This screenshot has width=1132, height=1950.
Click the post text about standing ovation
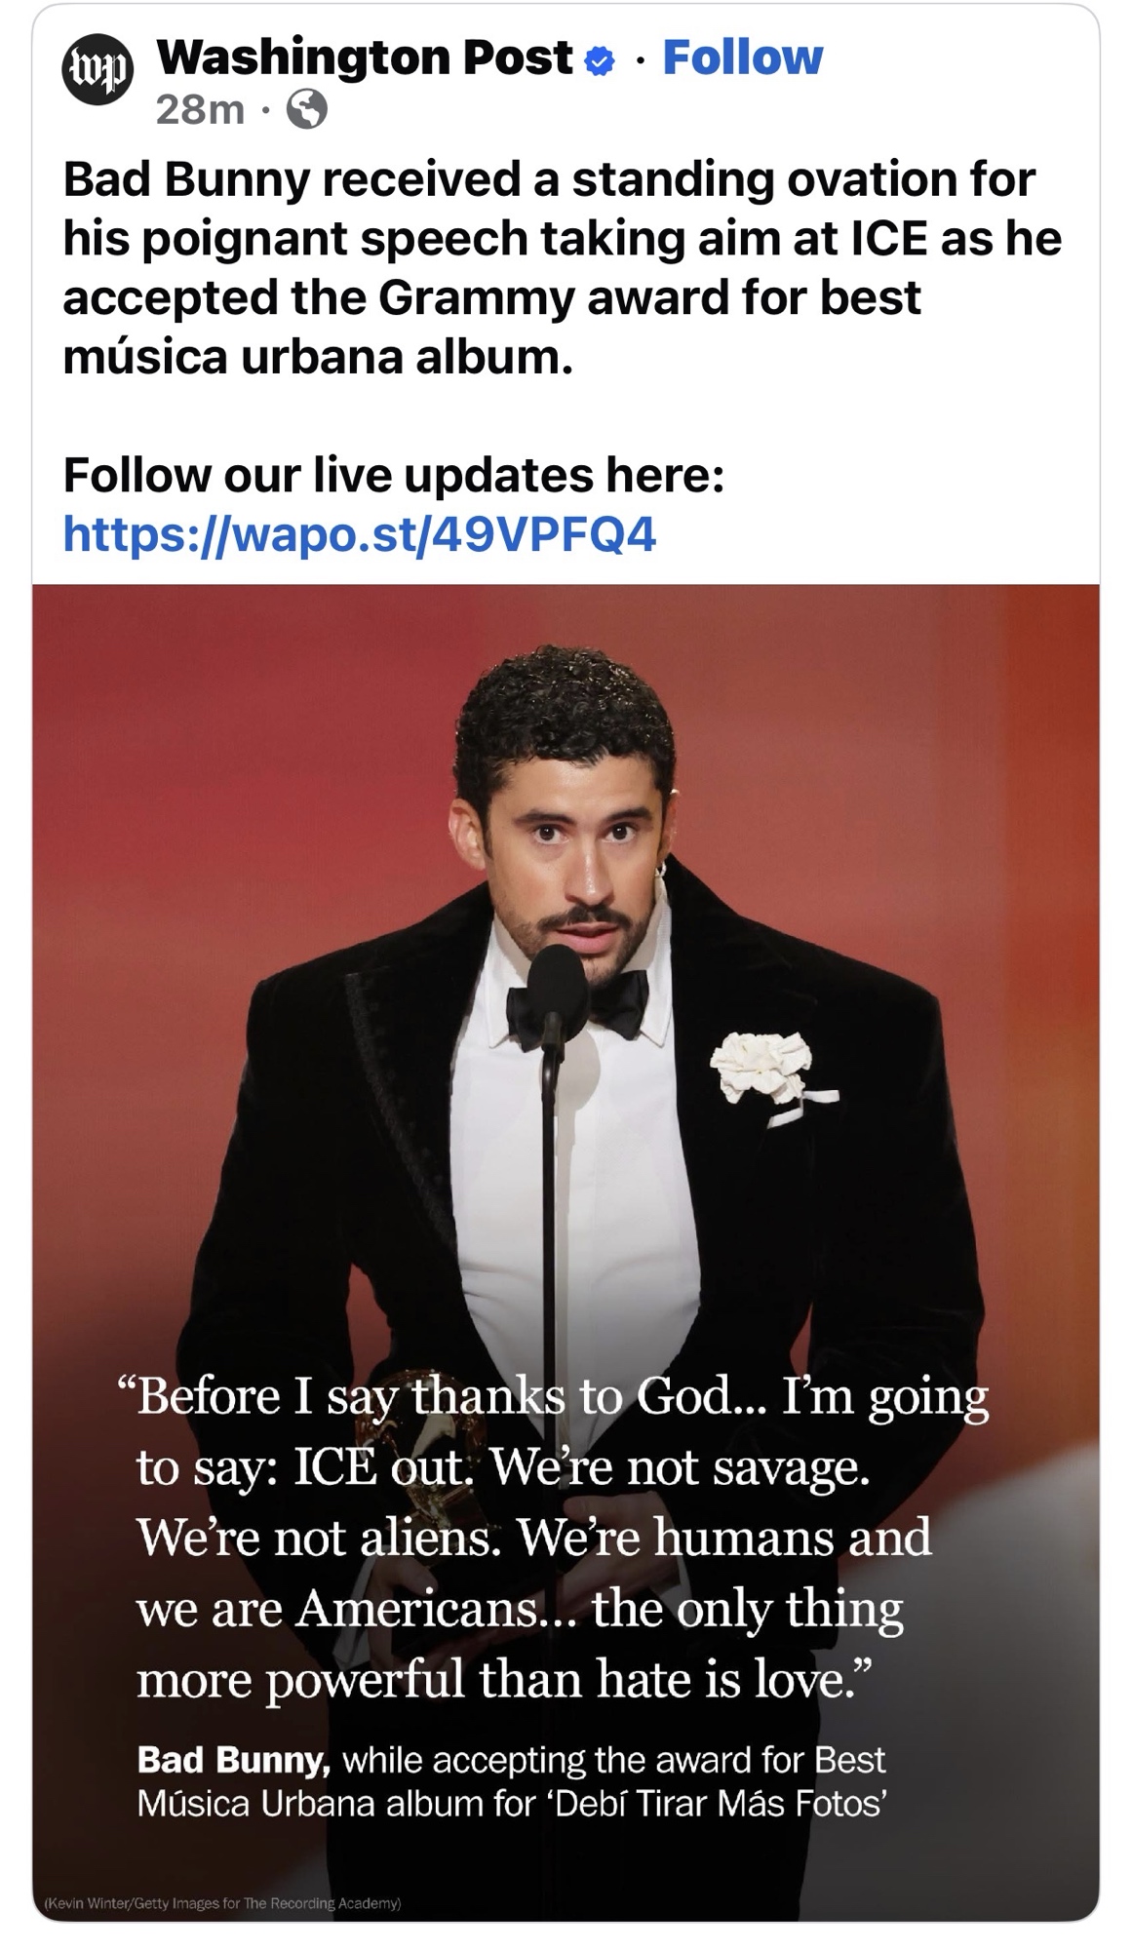coord(562,268)
